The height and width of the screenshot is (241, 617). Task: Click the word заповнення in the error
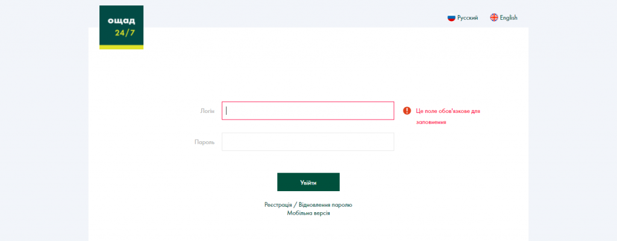click(x=431, y=122)
